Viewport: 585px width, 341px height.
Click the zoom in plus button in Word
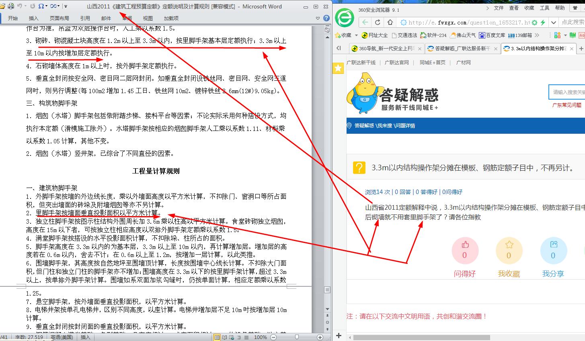tap(320, 337)
